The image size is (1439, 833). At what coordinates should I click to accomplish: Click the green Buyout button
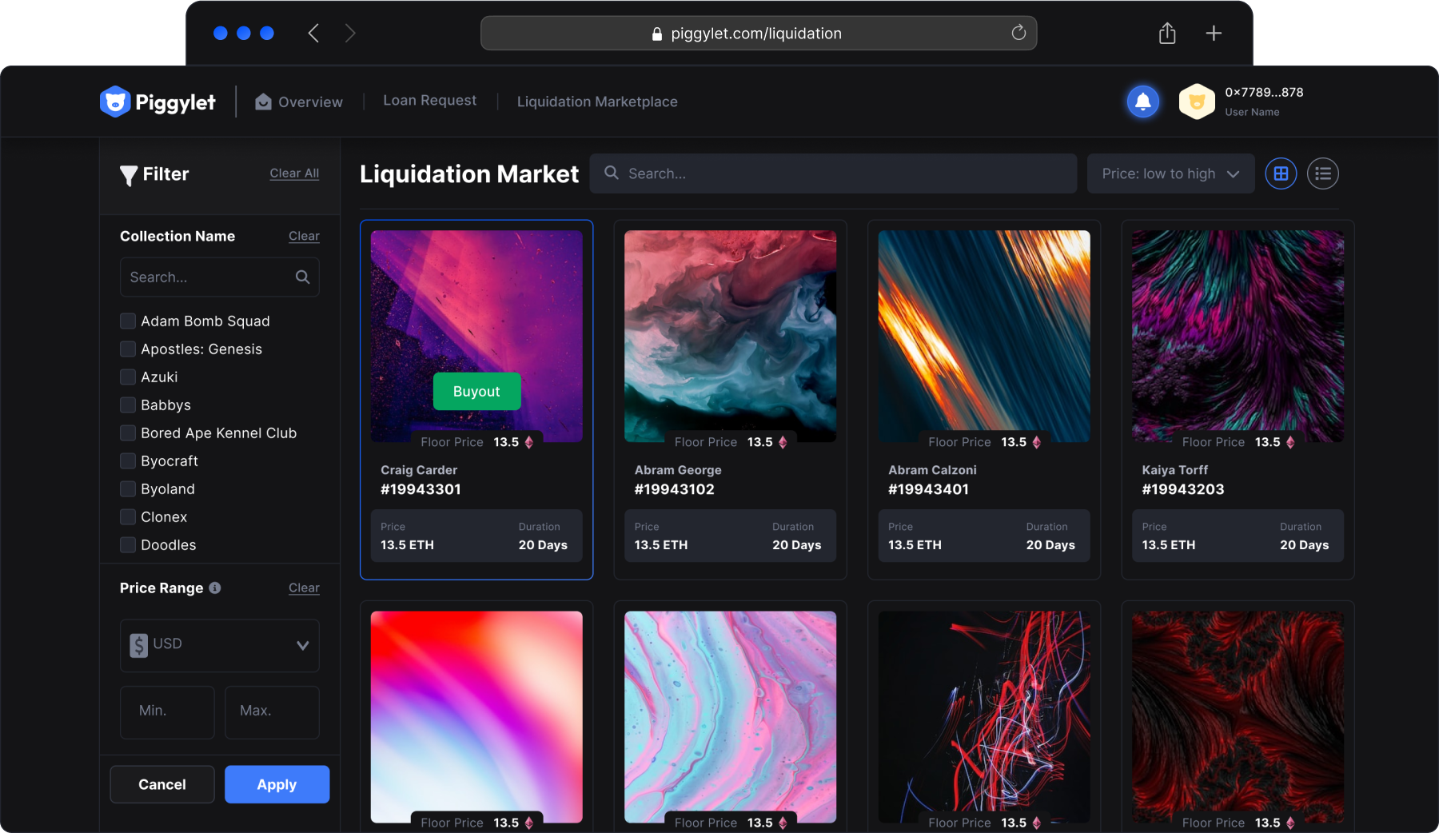pyautogui.click(x=476, y=391)
